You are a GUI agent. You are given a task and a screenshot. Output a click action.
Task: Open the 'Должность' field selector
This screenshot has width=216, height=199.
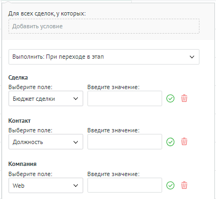46,142
